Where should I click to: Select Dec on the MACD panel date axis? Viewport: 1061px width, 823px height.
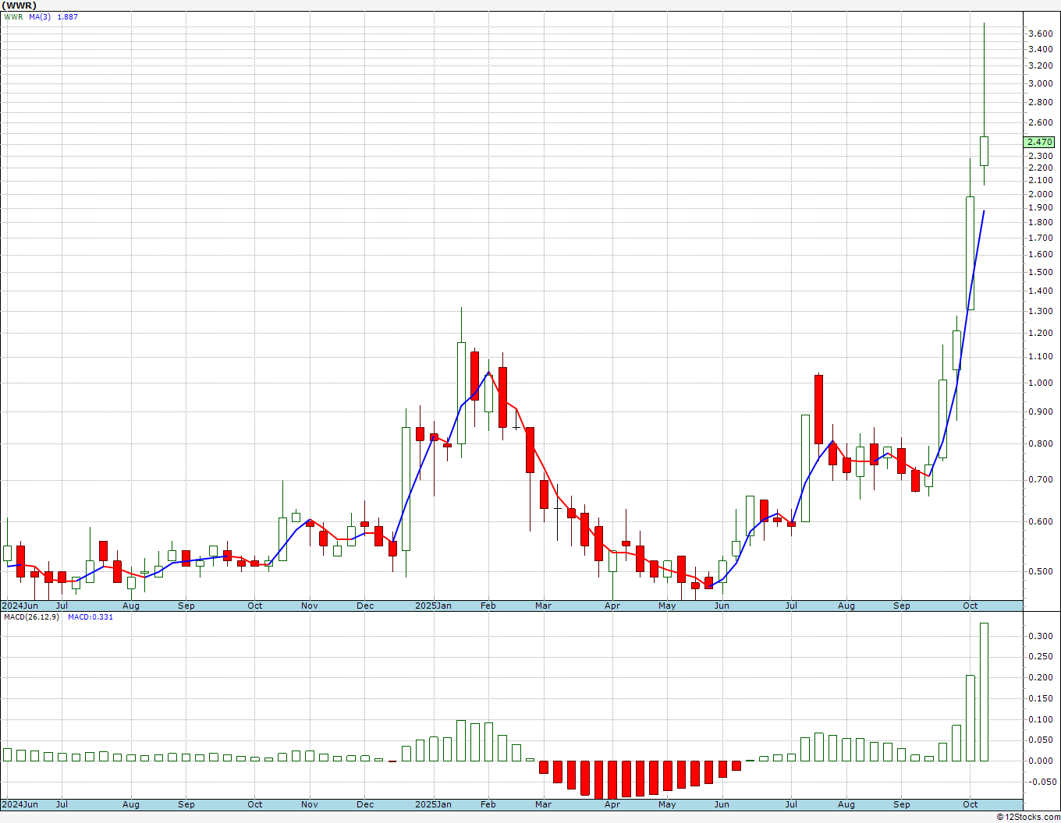click(365, 804)
